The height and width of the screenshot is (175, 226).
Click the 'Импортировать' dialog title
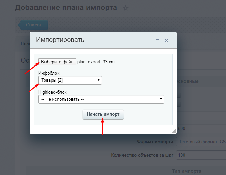[x=60, y=40]
